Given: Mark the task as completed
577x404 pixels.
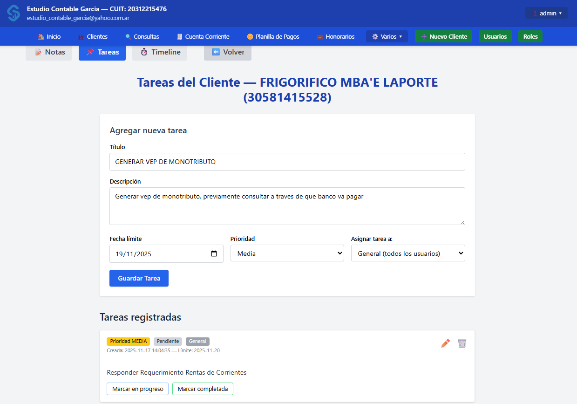Looking at the screenshot, I should tap(203, 389).
